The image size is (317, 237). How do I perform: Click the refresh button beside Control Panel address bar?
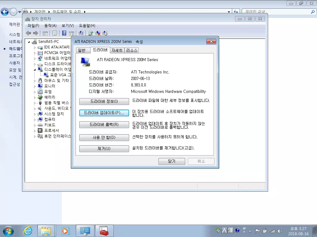click(x=236, y=12)
